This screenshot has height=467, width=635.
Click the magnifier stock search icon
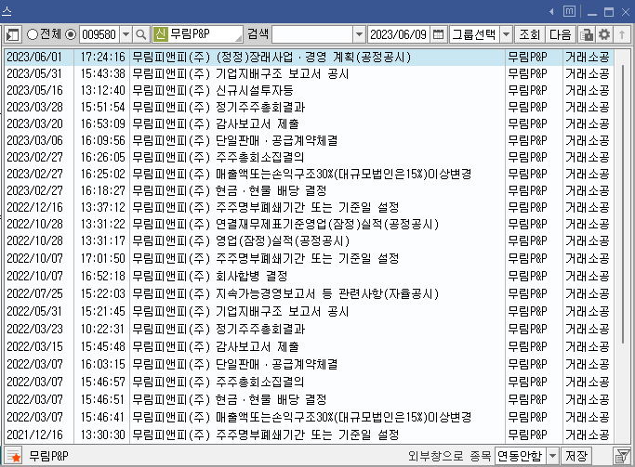(141, 34)
